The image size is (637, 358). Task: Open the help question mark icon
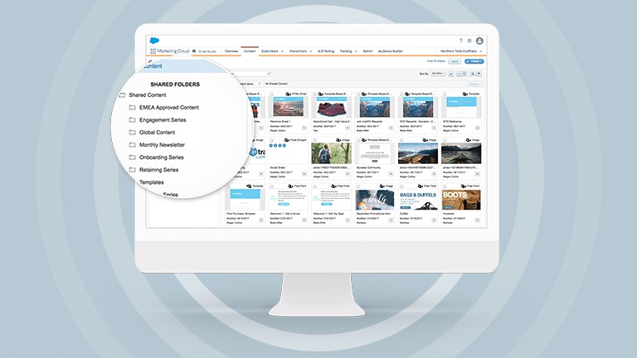pyautogui.click(x=461, y=41)
